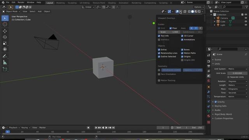The height and width of the screenshot is (140, 249).
Task: Open the Options dropdown
Action: [x=199, y=7]
